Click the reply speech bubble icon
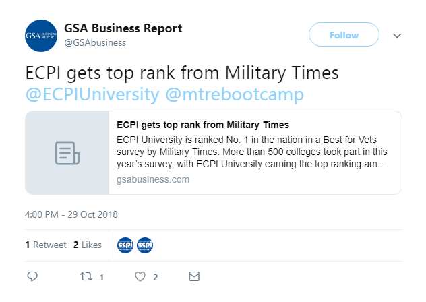Screen dimensions: 426x302 [32, 276]
